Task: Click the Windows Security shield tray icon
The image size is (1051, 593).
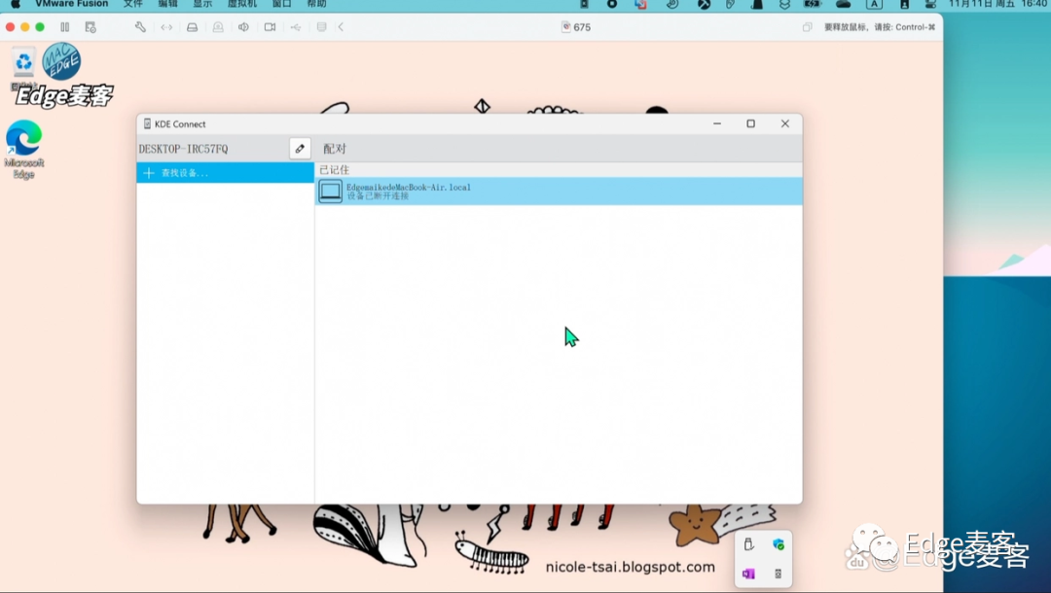Action: 779,544
